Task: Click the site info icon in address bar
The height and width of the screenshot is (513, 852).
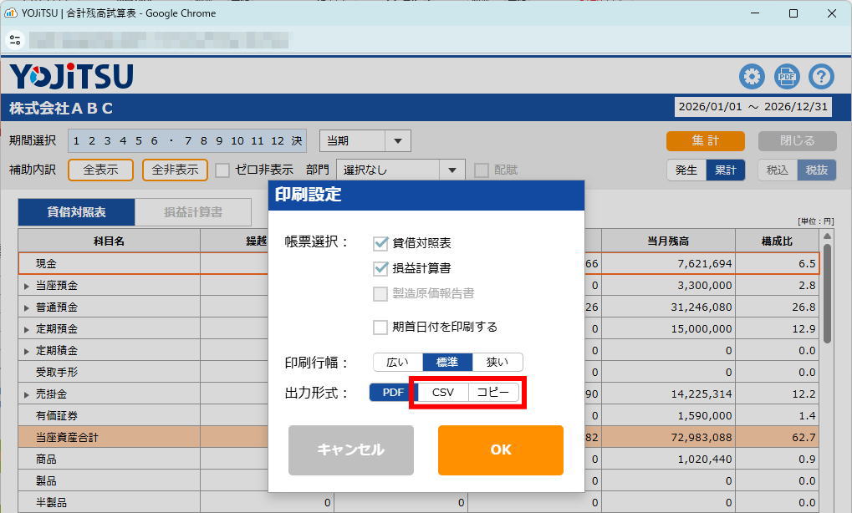Action: tap(15, 39)
